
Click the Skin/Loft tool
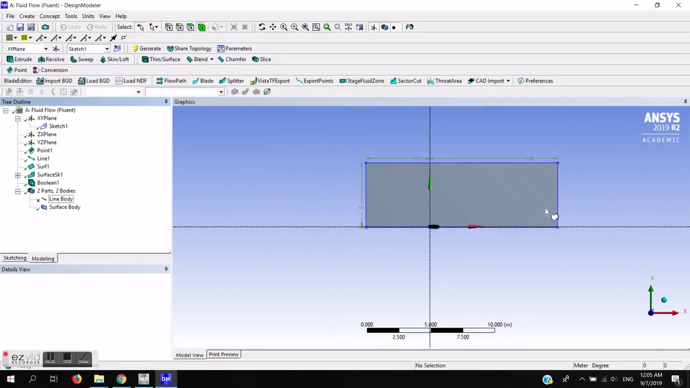(x=114, y=59)
